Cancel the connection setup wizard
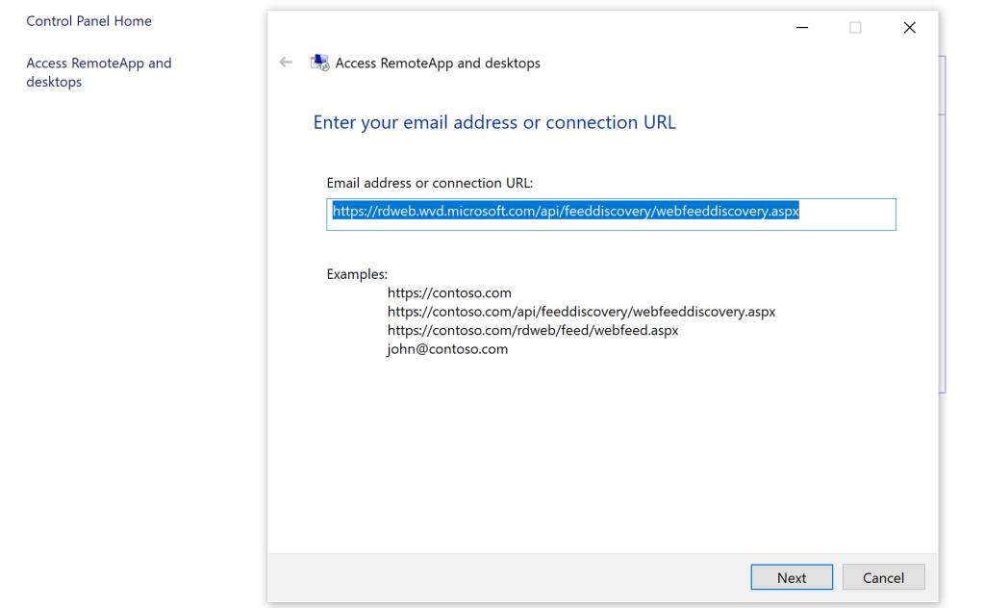 (883, 577)
